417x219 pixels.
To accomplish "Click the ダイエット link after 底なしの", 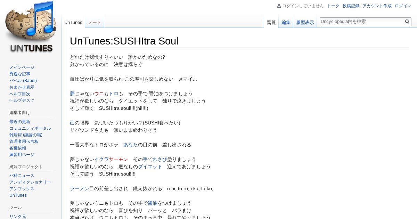I will pos(150,167).
